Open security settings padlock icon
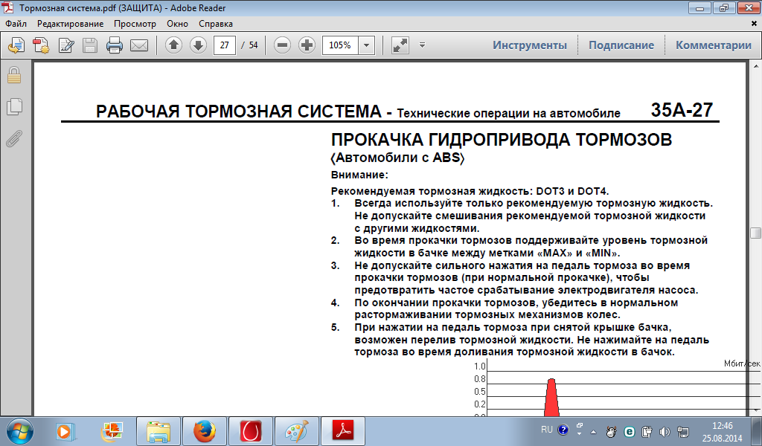762x446 pixels. coord(13,75)
